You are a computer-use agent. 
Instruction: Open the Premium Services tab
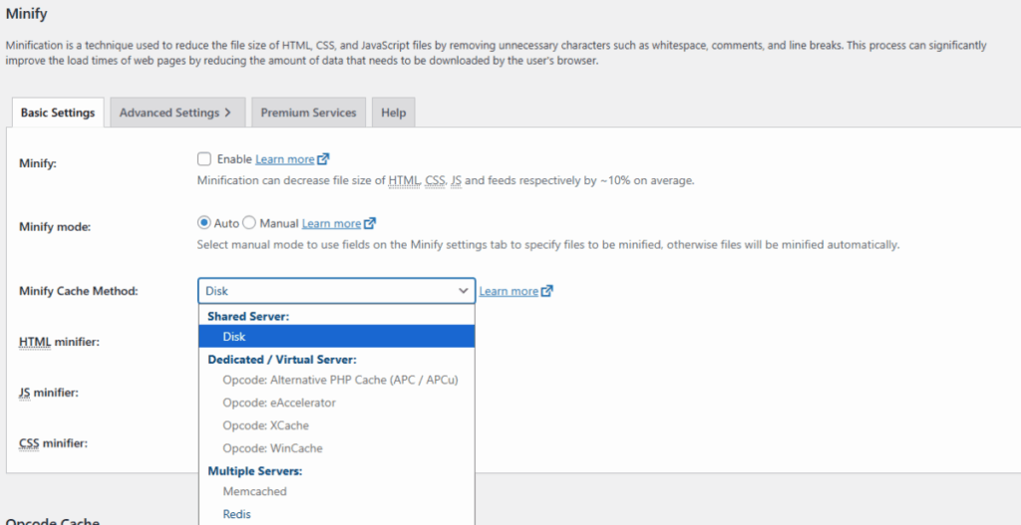pos(308,113)
